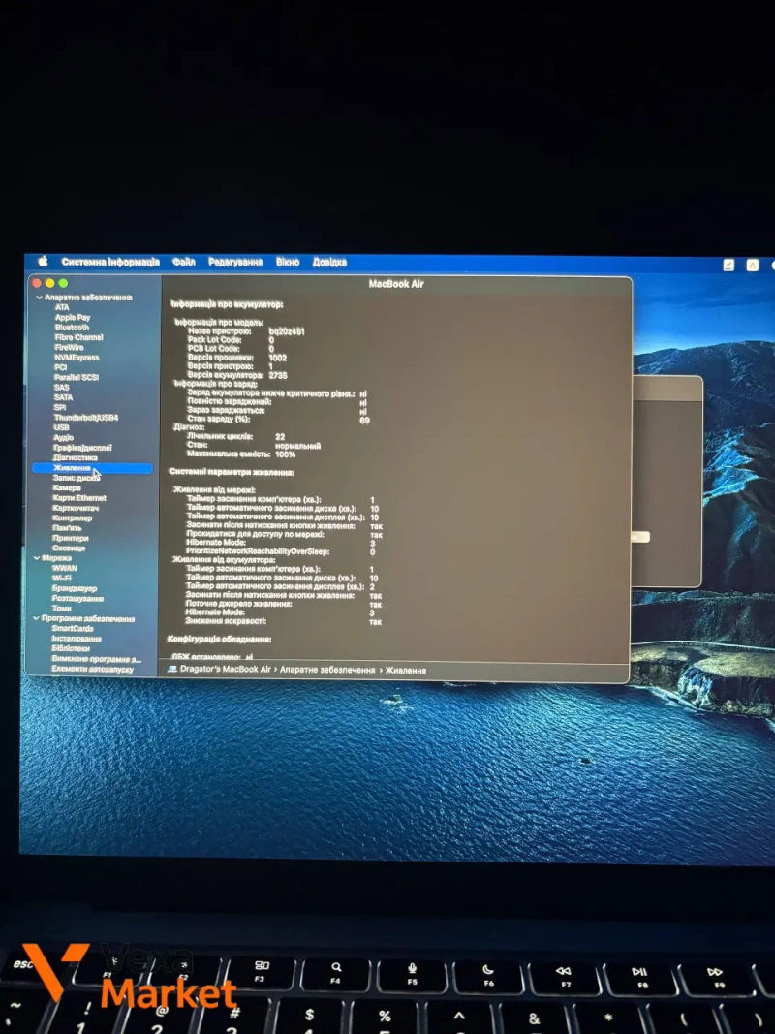The image size is (775, 1034).
Task: Select SATA in the sidebar
Action: click(63, 397)
